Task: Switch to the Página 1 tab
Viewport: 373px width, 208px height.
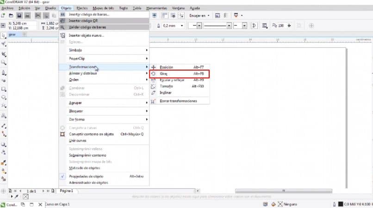Action: point(66,191)
